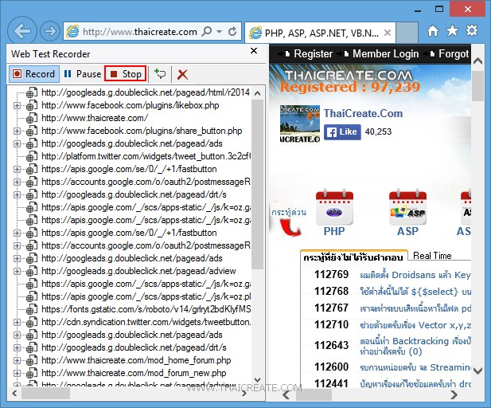Open the Forgot link in the header
Viewport: 491px width, 408px height.
click(x=454, y=54)
